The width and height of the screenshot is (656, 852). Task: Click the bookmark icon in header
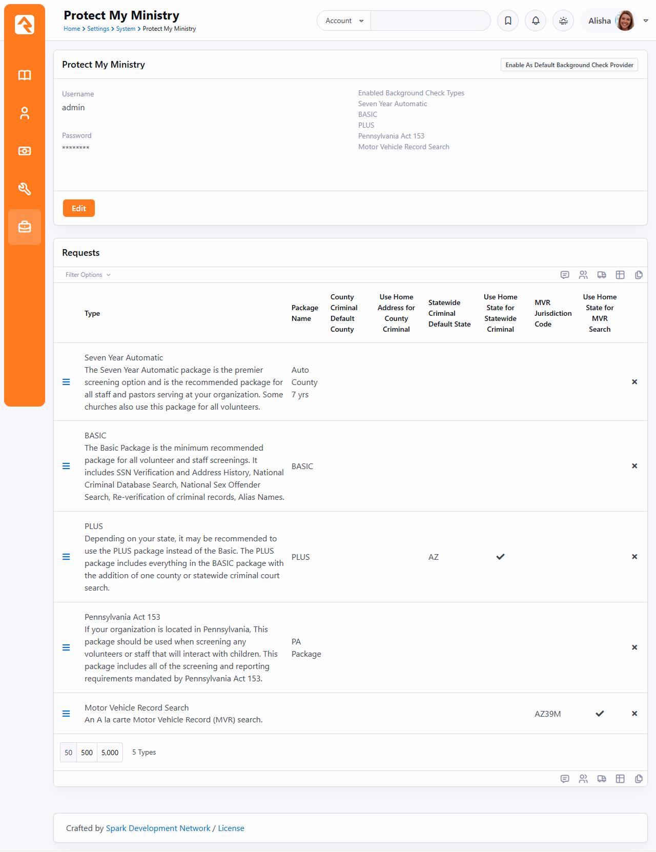(508, 21)
